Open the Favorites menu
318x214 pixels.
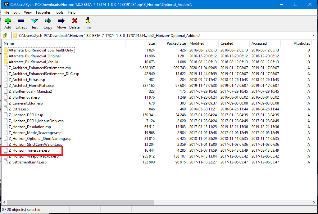pos(43,12)
